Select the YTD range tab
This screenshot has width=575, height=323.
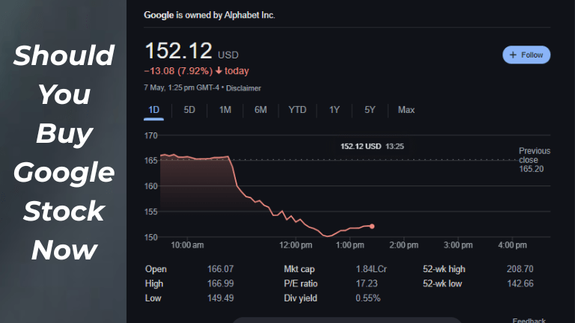(297, 110)
